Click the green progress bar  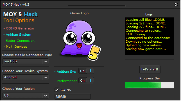(150, 85)
